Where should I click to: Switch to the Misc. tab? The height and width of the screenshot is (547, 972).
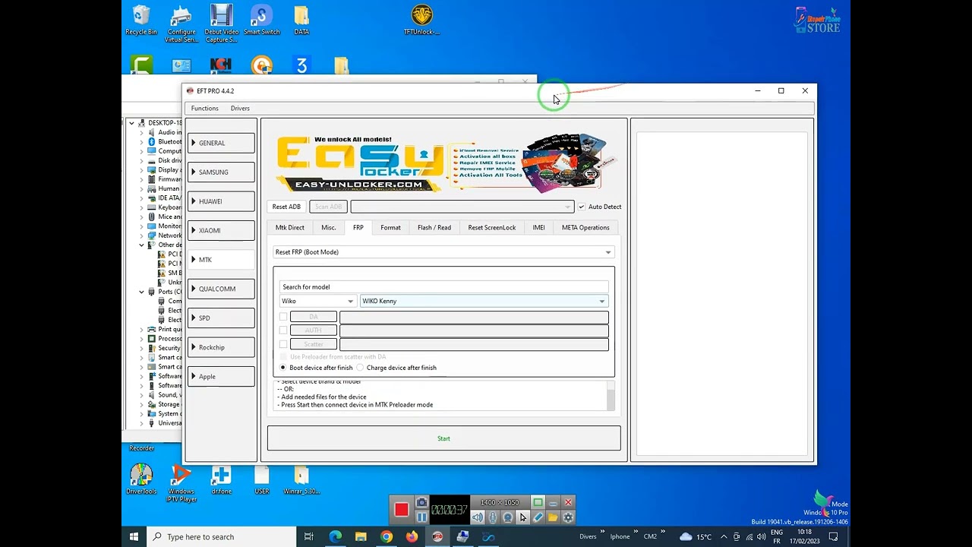point(328,227)
